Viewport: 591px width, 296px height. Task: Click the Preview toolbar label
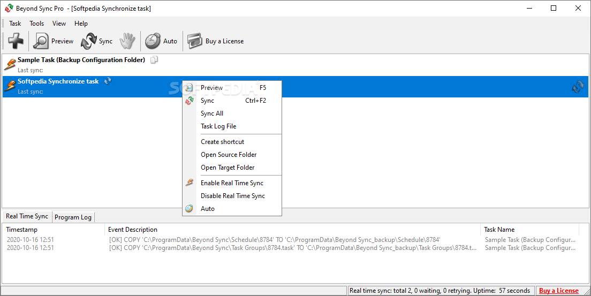coord(62,41)
